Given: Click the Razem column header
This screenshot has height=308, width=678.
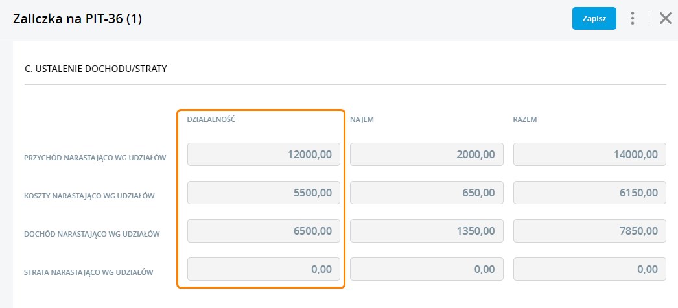Looking at the screenshot, I should 524,119.
